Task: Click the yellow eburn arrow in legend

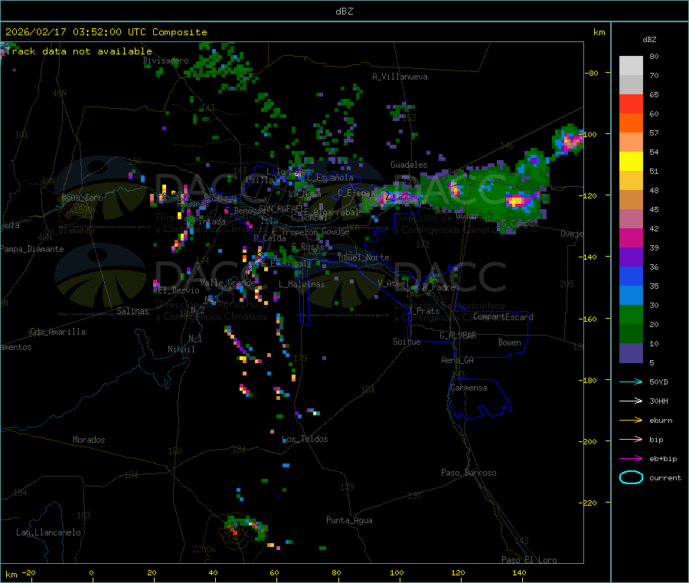Action: (x=631, y=421)
